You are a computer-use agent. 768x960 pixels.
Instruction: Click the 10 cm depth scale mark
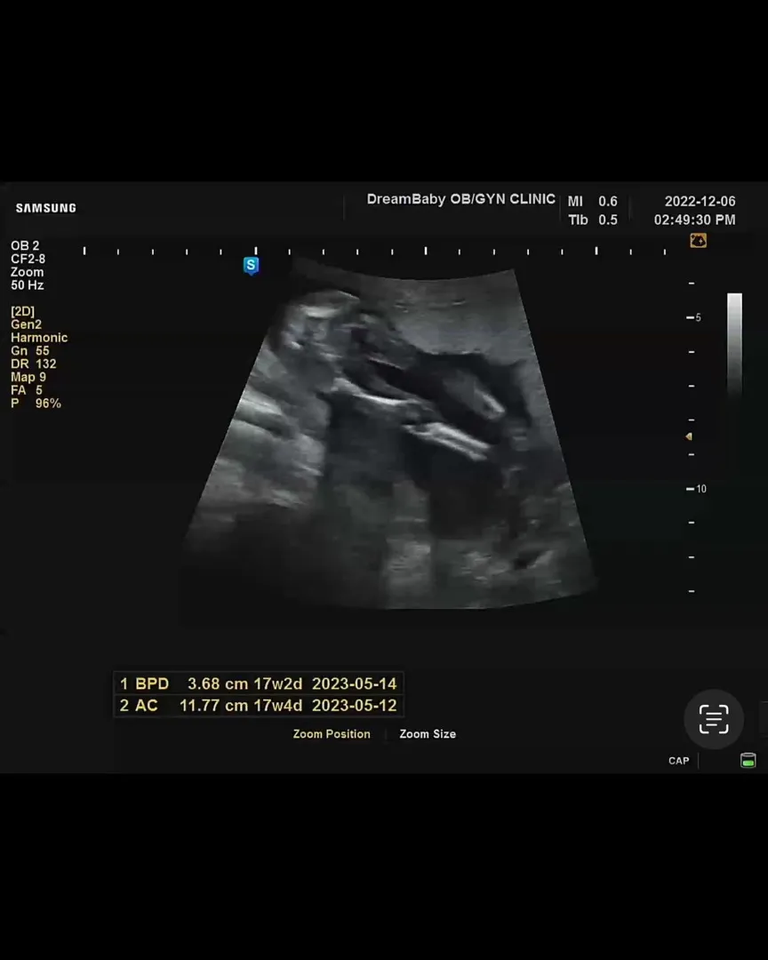696,489
